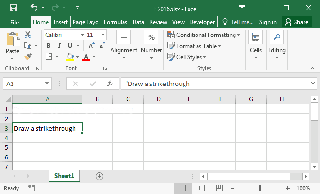
Task: Click the Sign in link
Action: coord(268,22)
